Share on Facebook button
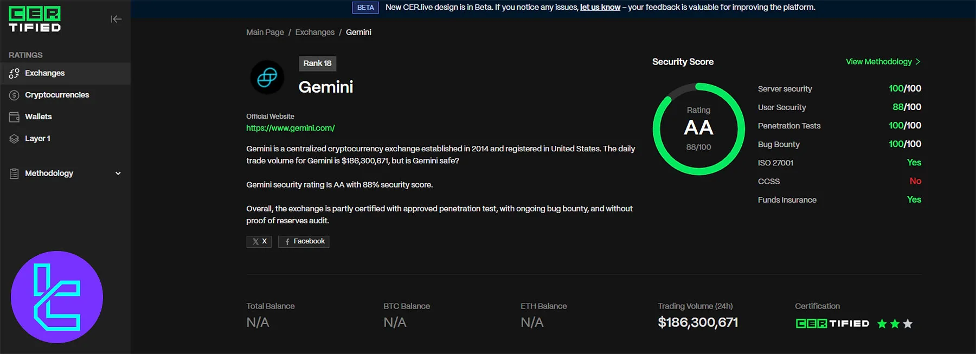 point(304,242)
